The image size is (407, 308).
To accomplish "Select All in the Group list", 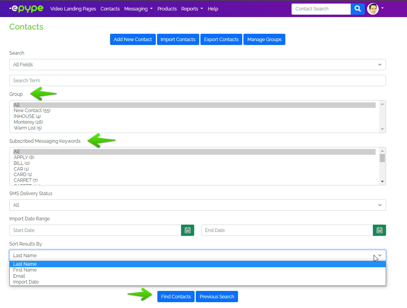I will [x=195, y=105].
